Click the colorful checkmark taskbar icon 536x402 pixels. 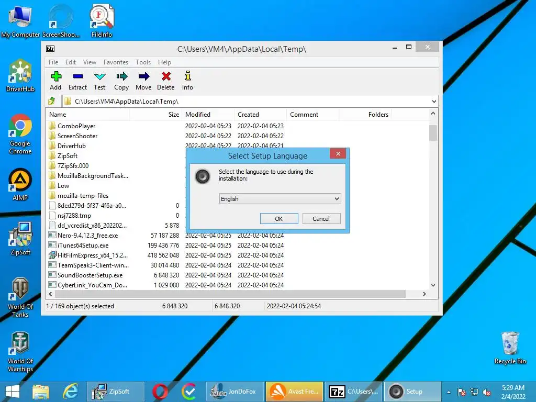(188, 392)
